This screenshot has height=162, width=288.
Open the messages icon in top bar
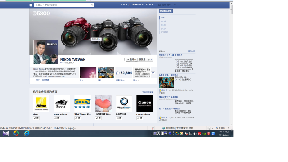click(x=164, y=5)
